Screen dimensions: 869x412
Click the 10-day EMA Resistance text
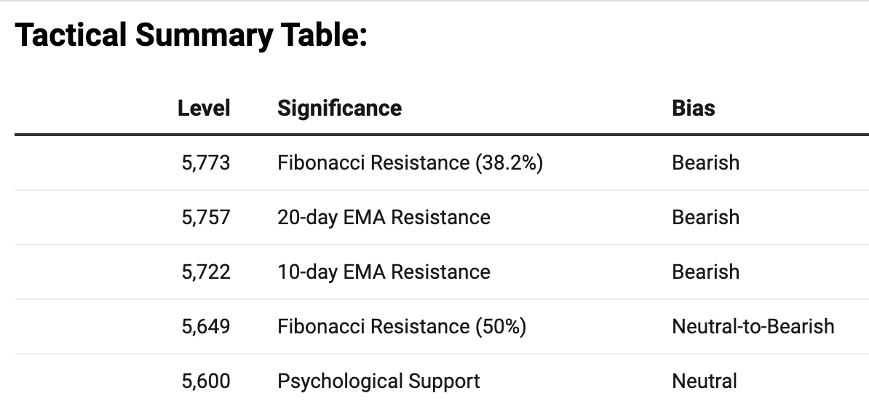click(384, 272)
